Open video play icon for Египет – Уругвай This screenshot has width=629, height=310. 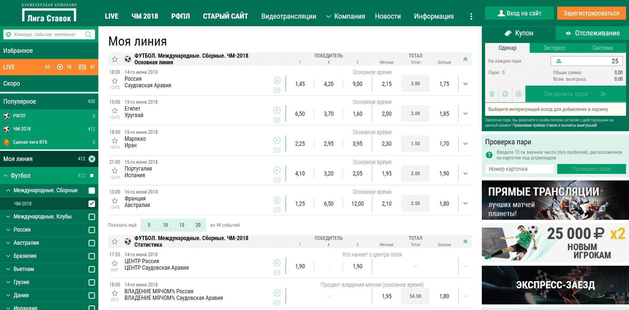(x=277, y=110)
